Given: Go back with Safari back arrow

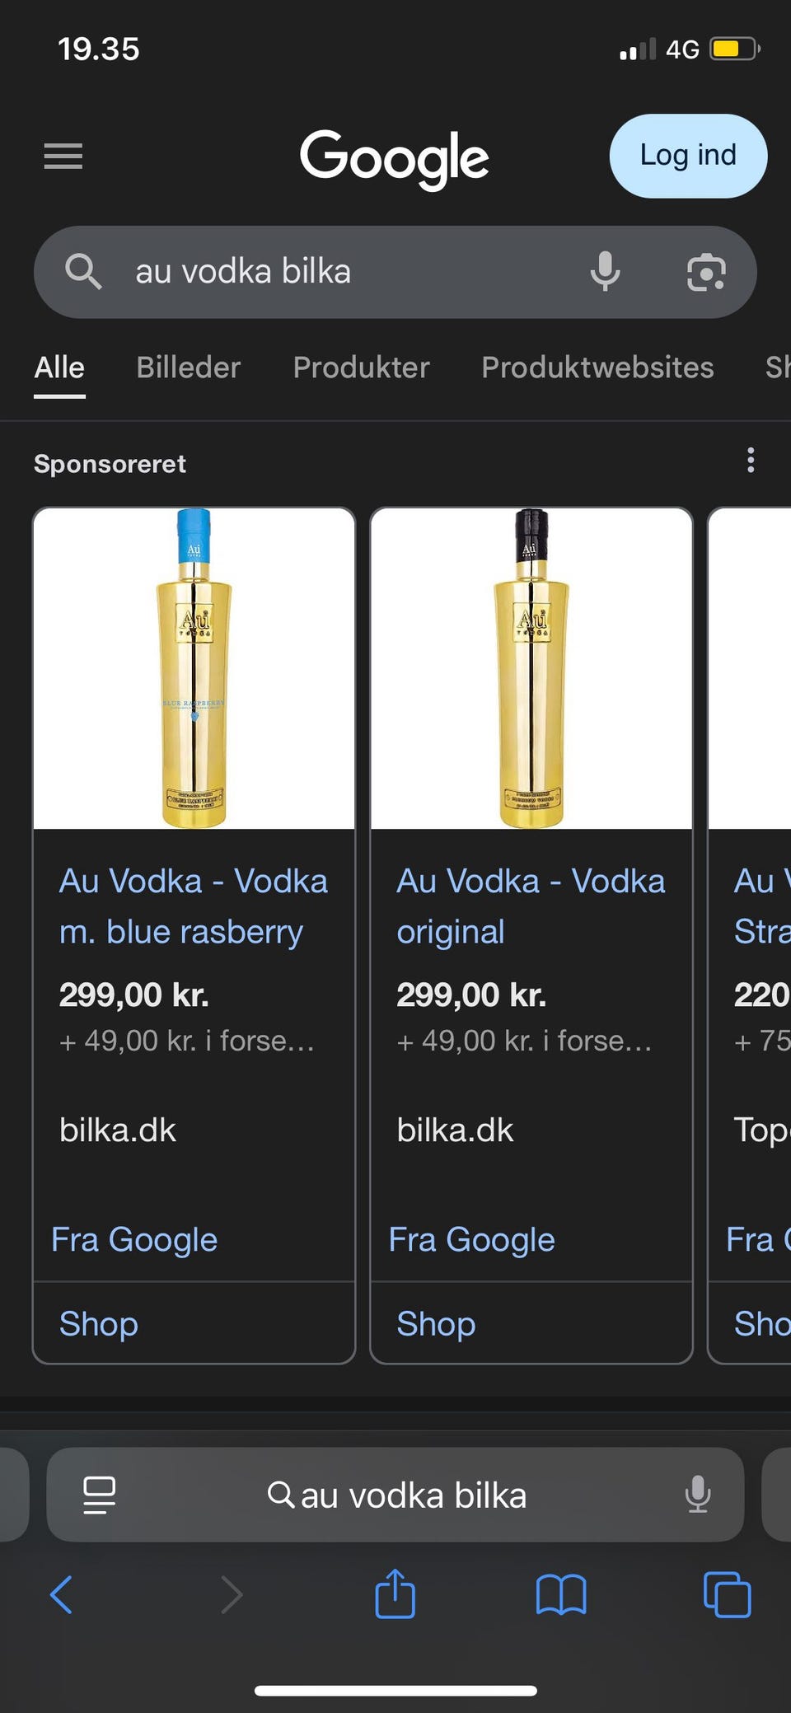Looking at the screenshot, I should (x=62, y=1594).
